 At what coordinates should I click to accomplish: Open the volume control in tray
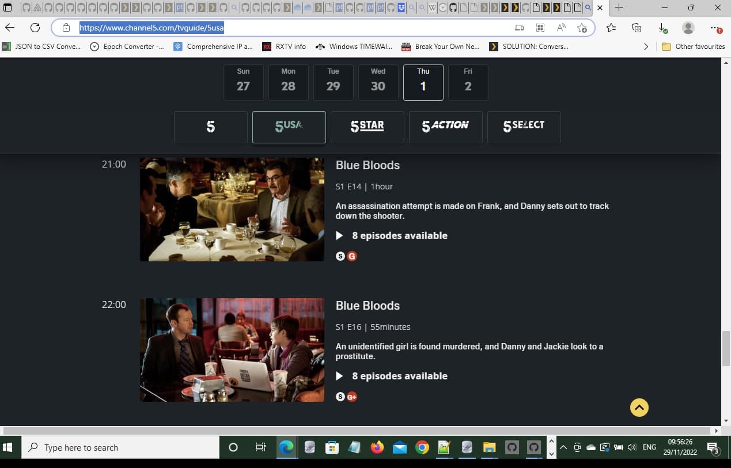click(x=631, y=447)
